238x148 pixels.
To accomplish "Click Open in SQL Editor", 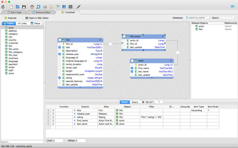I will [37, 18].
